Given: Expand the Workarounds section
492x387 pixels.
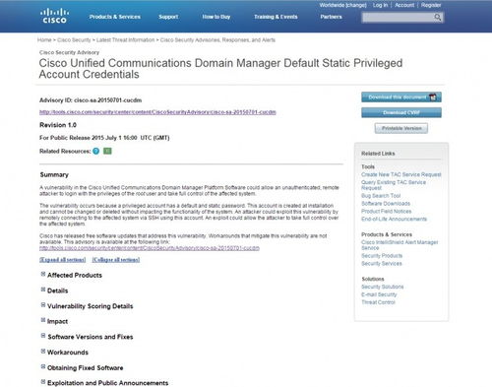Looking at the screenshot, I should 43,352.
